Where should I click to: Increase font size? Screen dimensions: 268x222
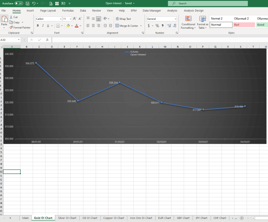coord(75,18)
